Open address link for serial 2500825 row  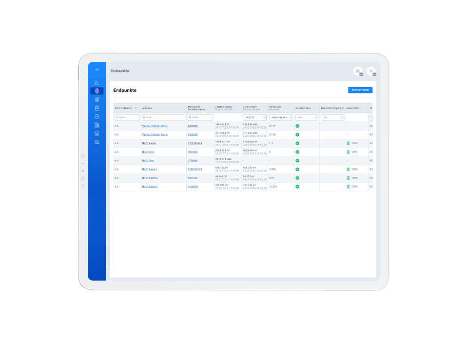coord(155,134)
